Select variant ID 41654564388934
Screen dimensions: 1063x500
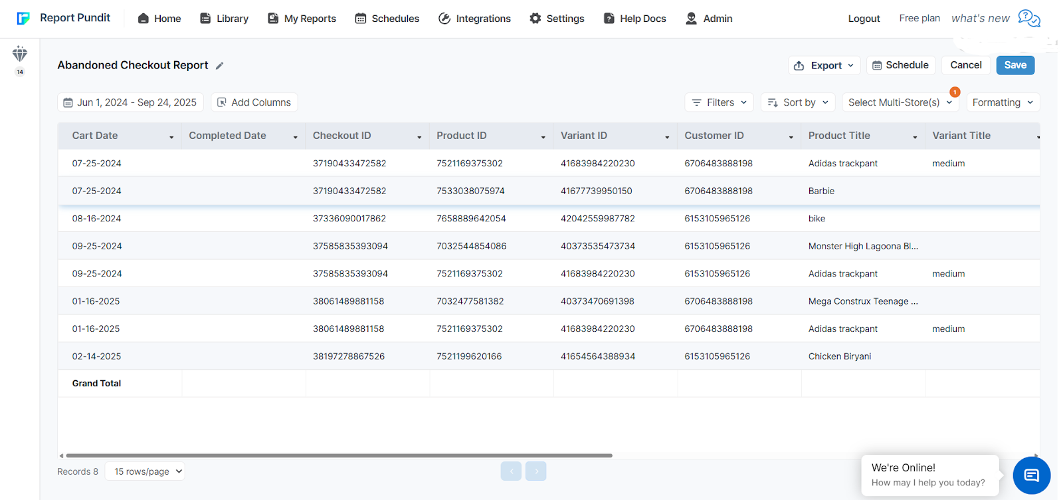pyautogui.click(x=598, y=356)
